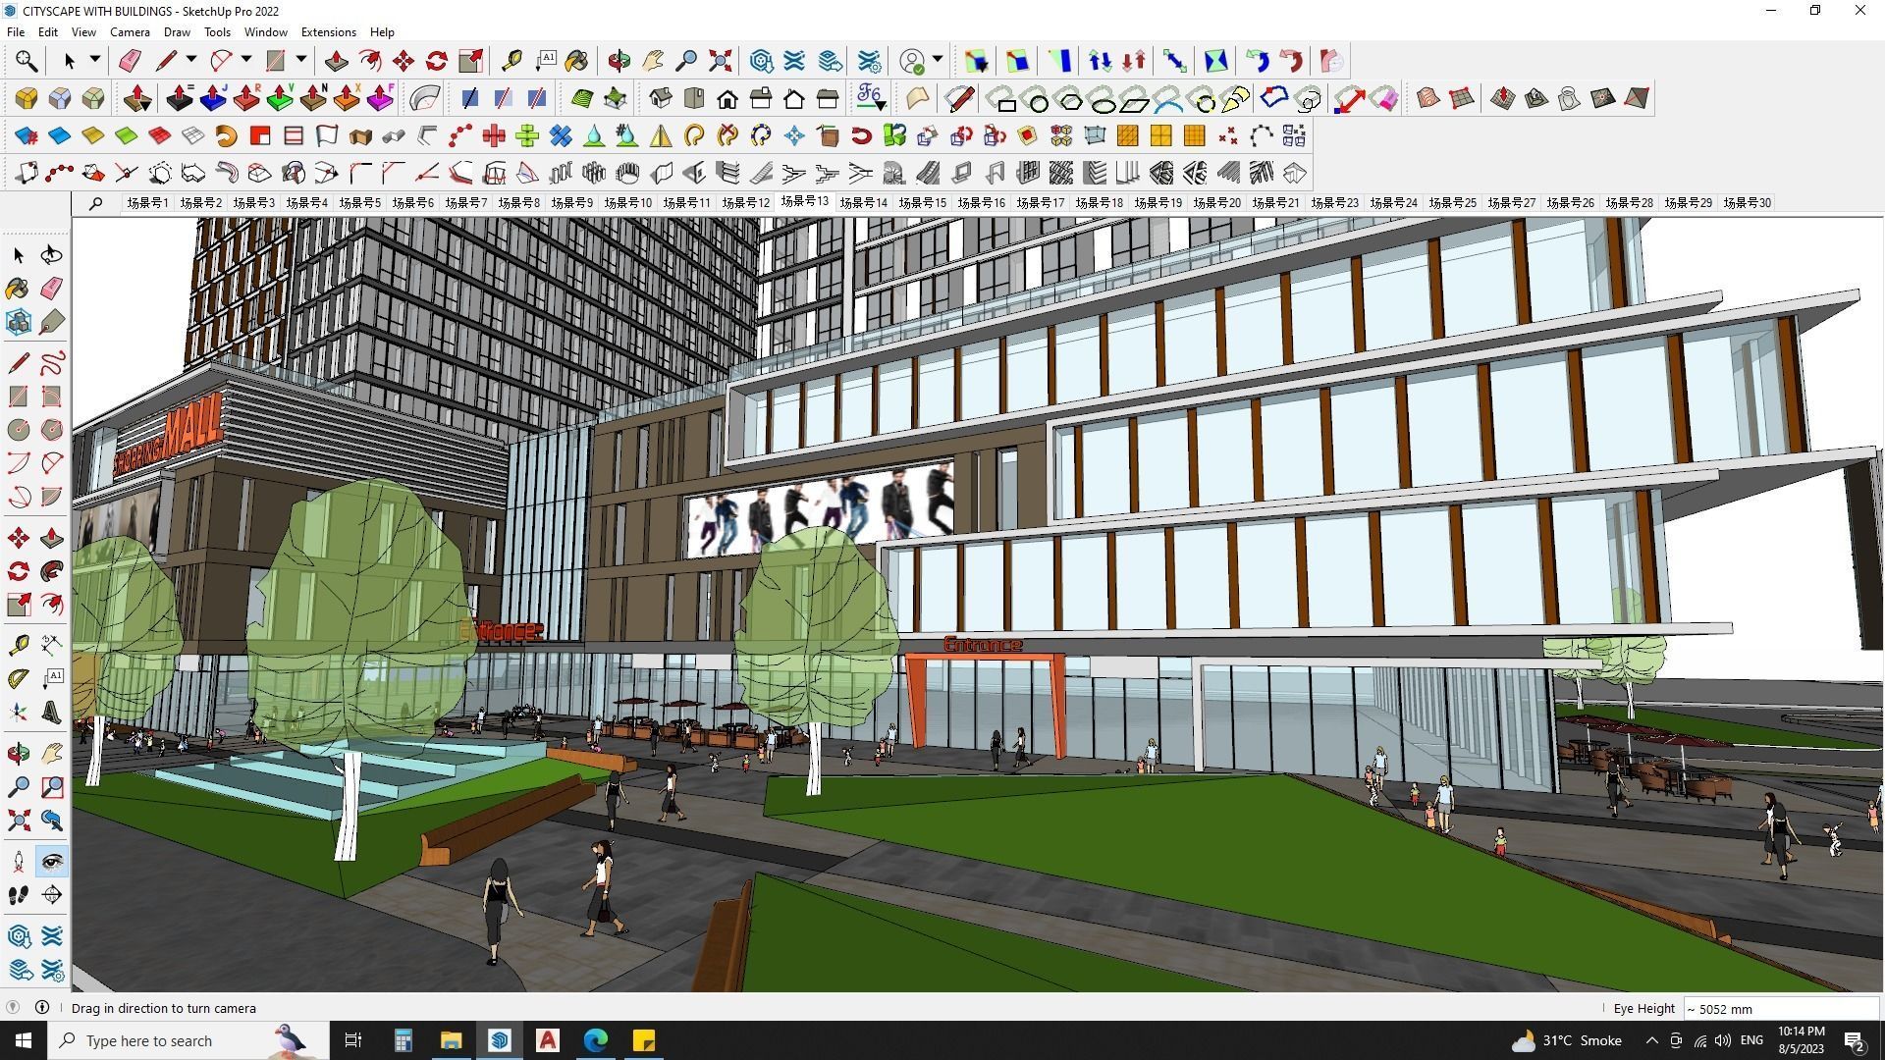Select the Pan hand tool in top toolbar

point(653,61)
